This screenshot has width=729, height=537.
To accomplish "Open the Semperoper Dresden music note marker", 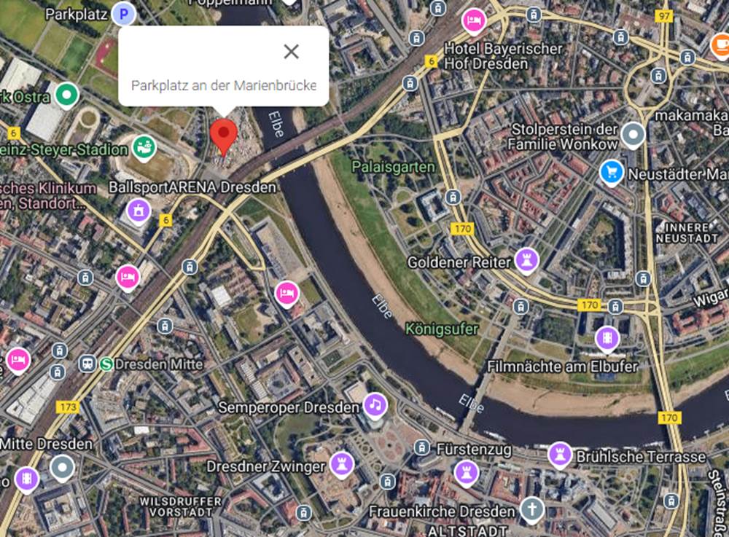I will click(x=375, y=406).
